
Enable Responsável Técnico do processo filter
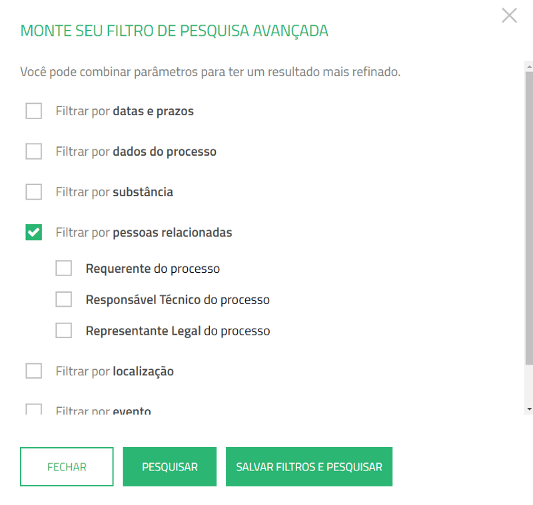click(63, 299)
